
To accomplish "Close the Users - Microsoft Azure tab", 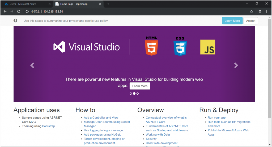I will pos(49,4).
